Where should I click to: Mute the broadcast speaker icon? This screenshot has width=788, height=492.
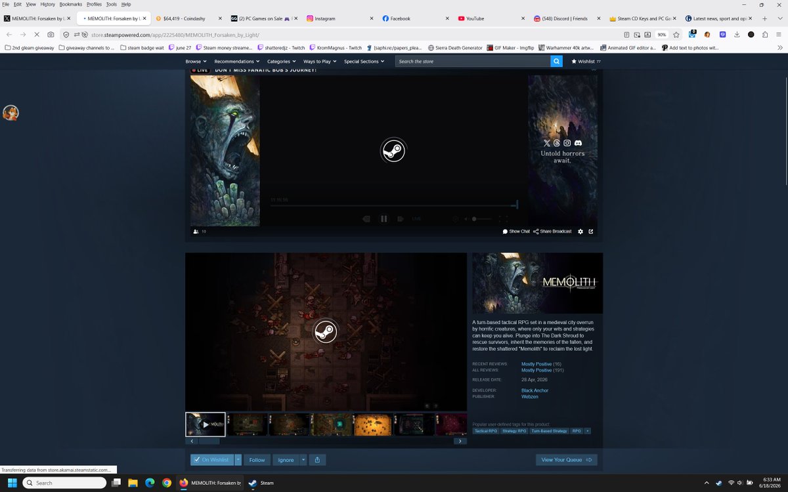(466, 218)
